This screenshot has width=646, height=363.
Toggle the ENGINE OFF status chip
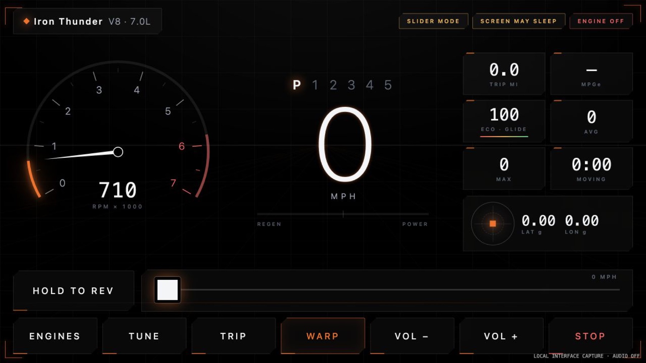[601, 21]
